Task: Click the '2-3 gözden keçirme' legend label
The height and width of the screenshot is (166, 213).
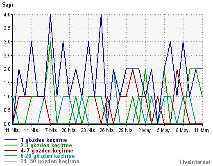Action: 46,146
